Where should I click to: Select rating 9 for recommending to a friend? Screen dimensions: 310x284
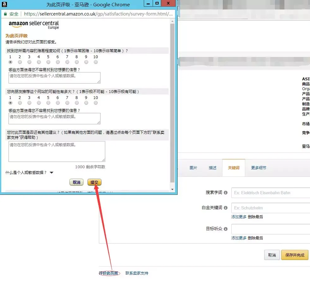click(86, 103)
